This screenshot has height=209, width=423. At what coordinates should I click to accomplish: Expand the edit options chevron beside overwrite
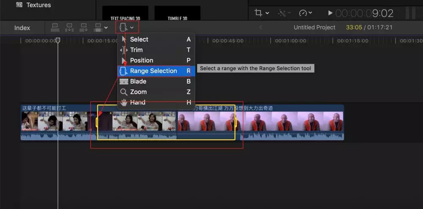pos(106,28)
